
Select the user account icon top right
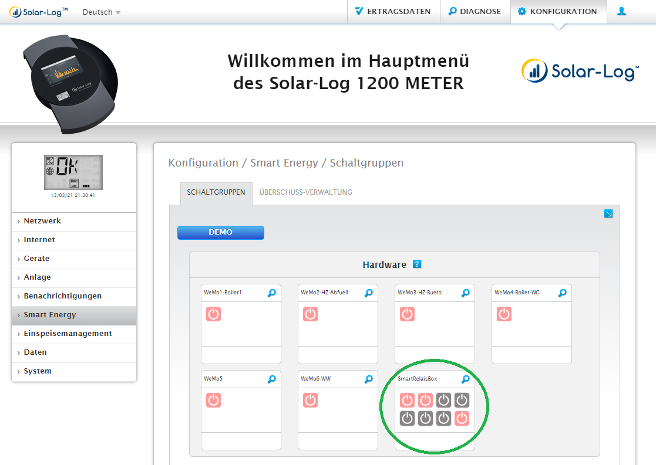pyautogui.click(x=621, y=11)
